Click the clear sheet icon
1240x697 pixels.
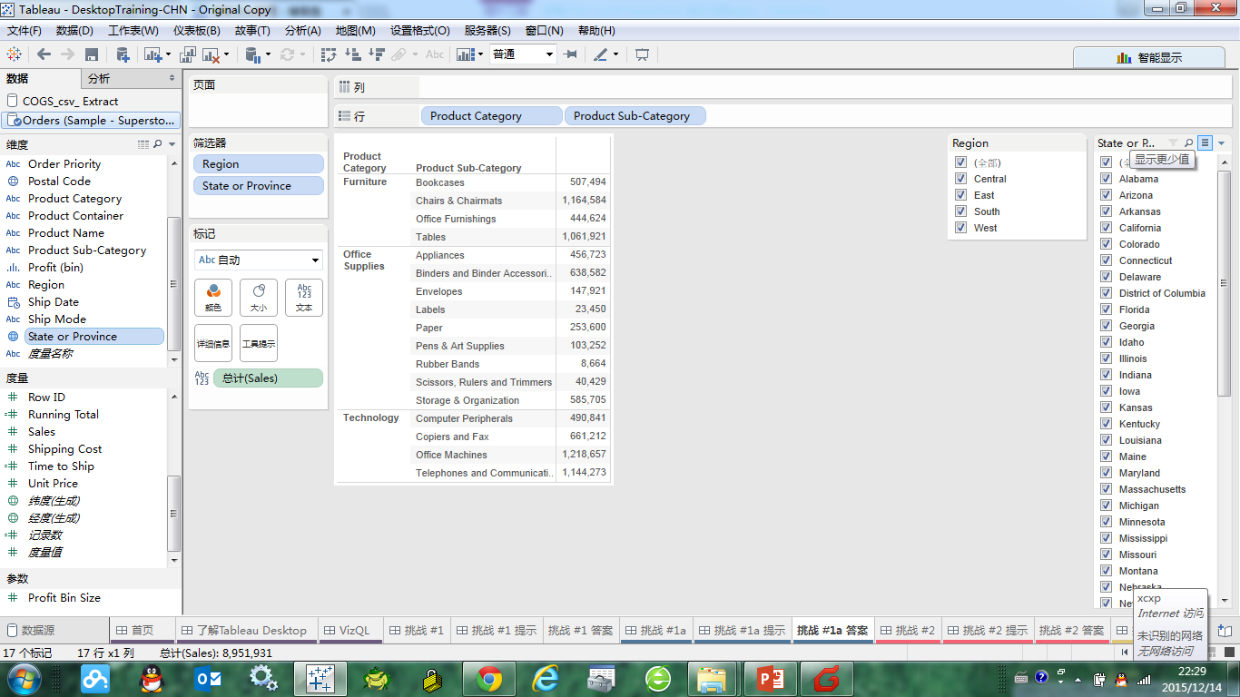(211, 54)
